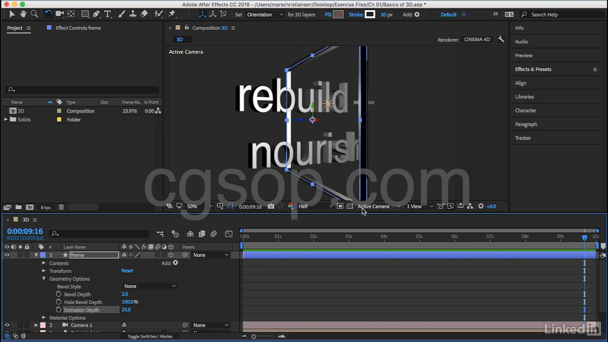The width and height of the screenshot is (608, 342).
Task: Toggle the region of interest button
Action: tap(340, 206)
